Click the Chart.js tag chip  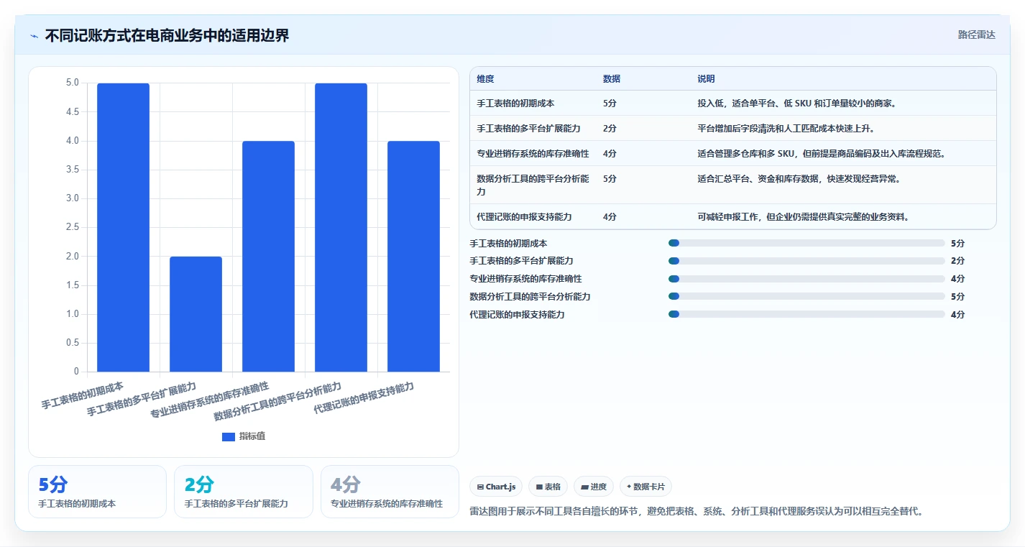[x=496, y=487]
